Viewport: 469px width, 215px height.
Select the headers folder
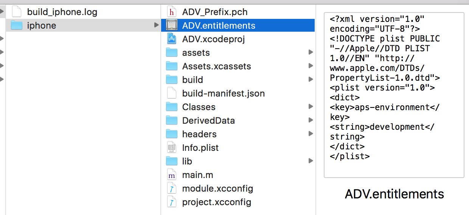238,134
